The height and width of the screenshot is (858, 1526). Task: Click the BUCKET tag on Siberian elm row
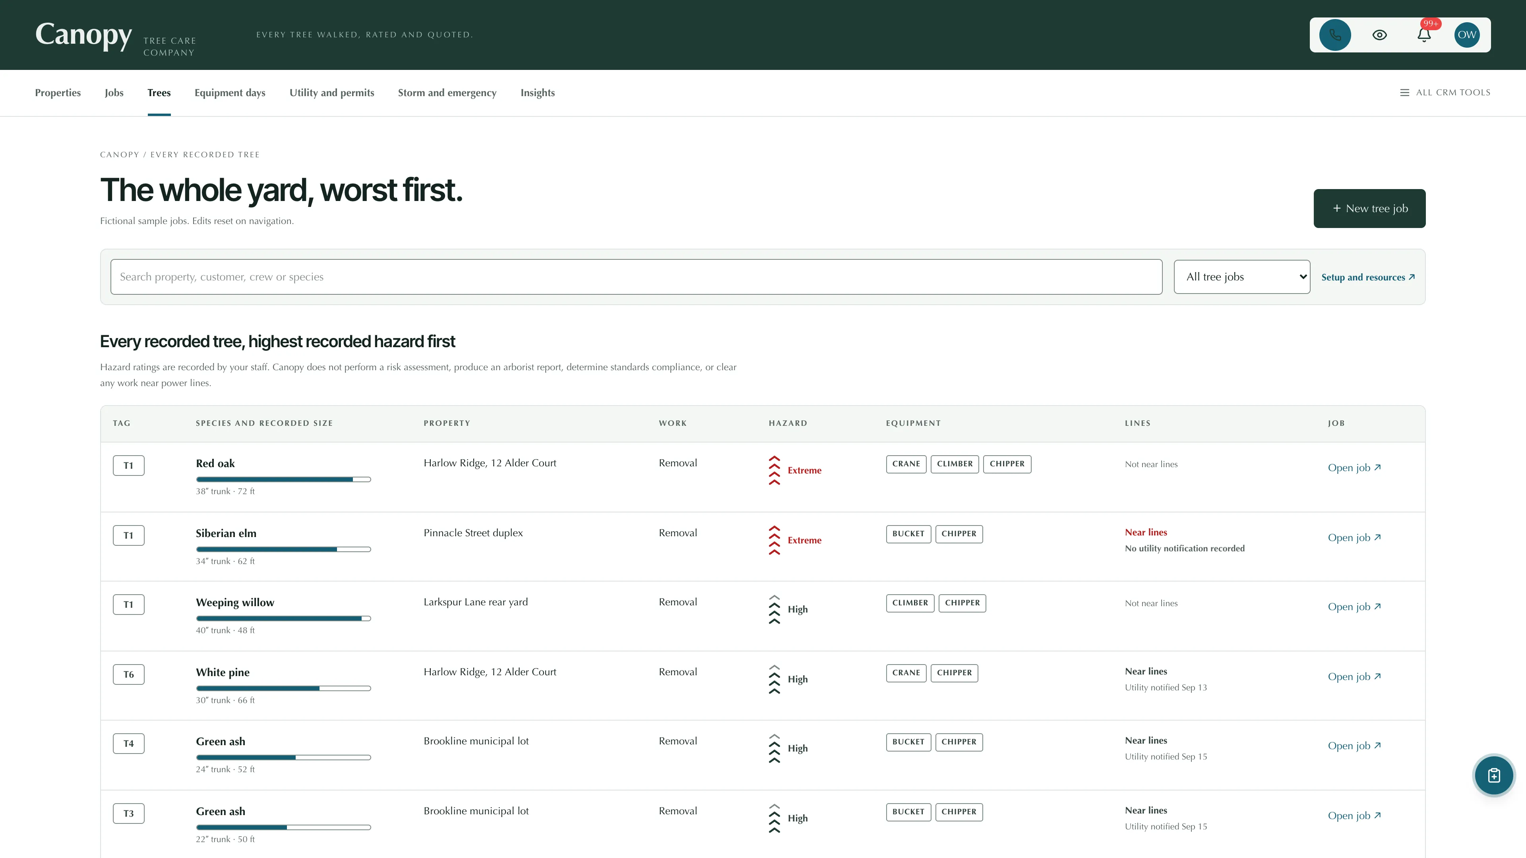coord(908,533)
